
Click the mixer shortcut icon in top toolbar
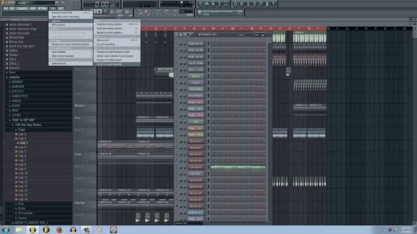[226, 3]
